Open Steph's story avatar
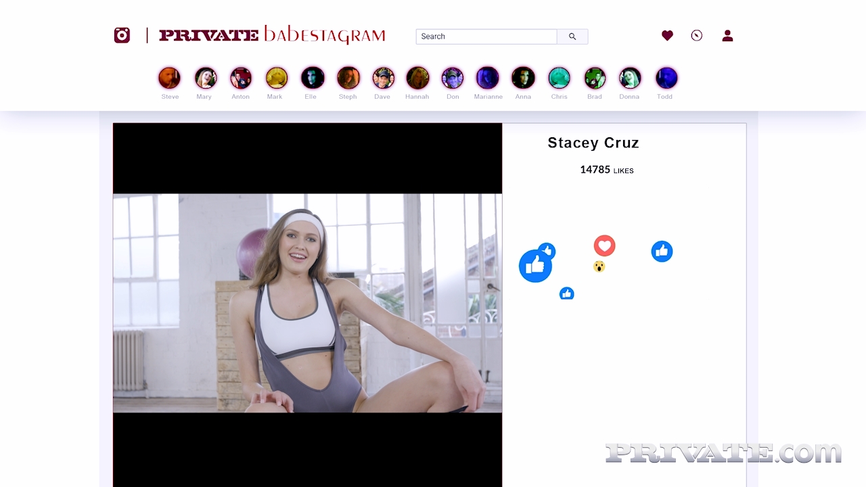866x487 pixels. pyautogui.click(x=348, y=78)
